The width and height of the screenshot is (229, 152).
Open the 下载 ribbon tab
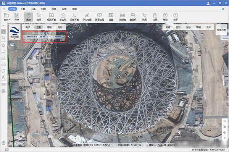pyautogui.click(x=23, y=9)
